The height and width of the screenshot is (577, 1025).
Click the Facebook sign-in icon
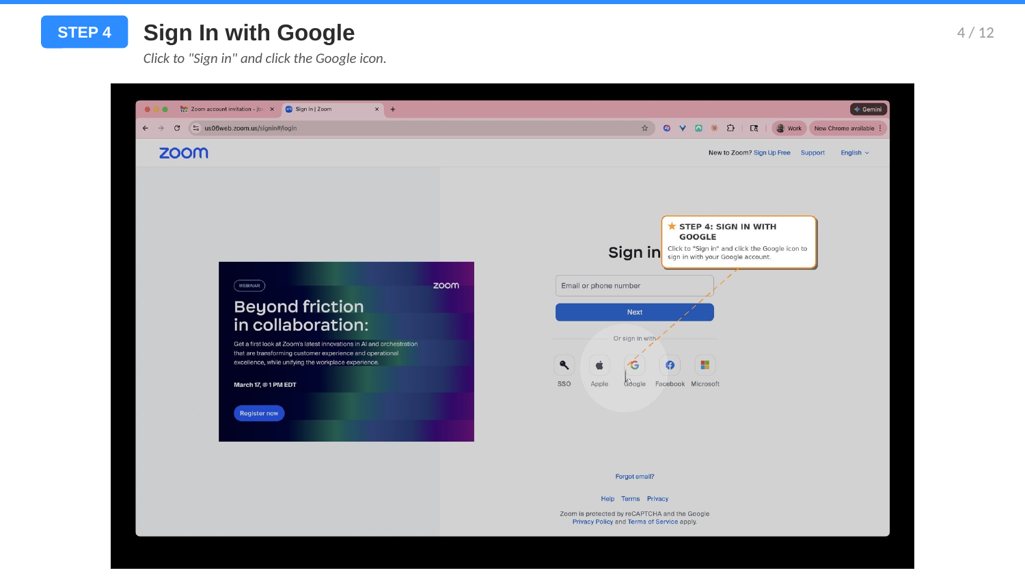pyautogui.click(x=669, y=365)
